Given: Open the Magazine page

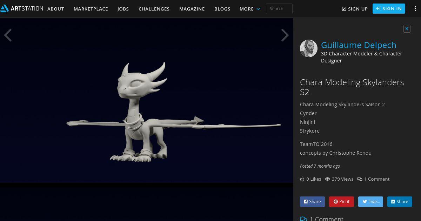Looking at the screenshot, I should pos(192,9).
